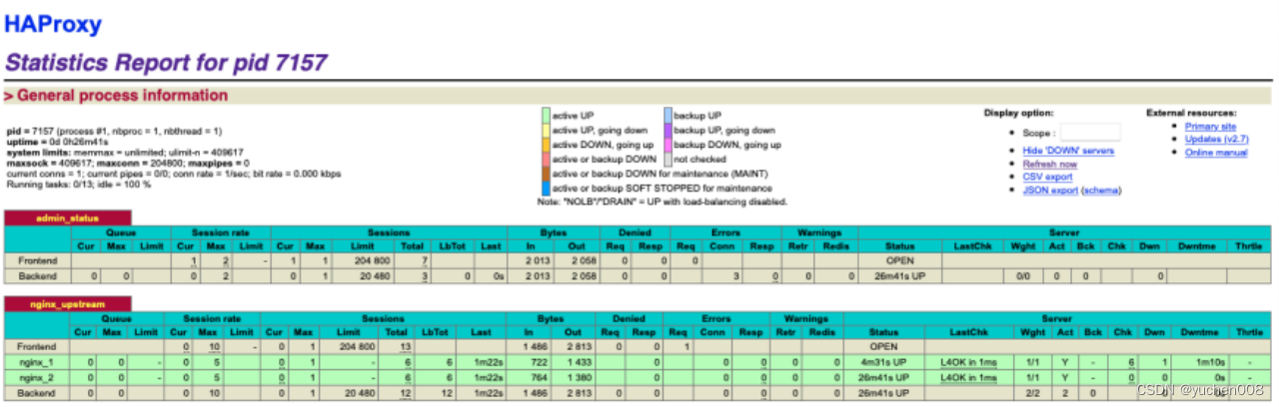The width and height of the screenshot is (1279, 407).
Task: Open the Updates (v2.7) link
Action: pos(1216,140)
